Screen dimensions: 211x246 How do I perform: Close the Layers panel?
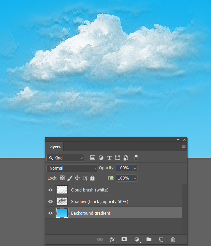point(184,139)
